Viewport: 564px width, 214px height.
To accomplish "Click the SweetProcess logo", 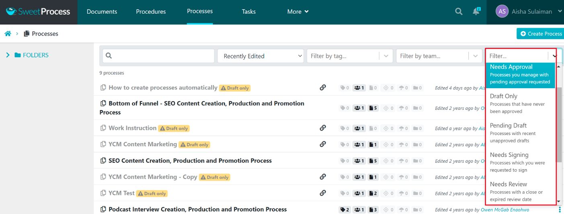I will pyautogui.click(x=38, y=12).
